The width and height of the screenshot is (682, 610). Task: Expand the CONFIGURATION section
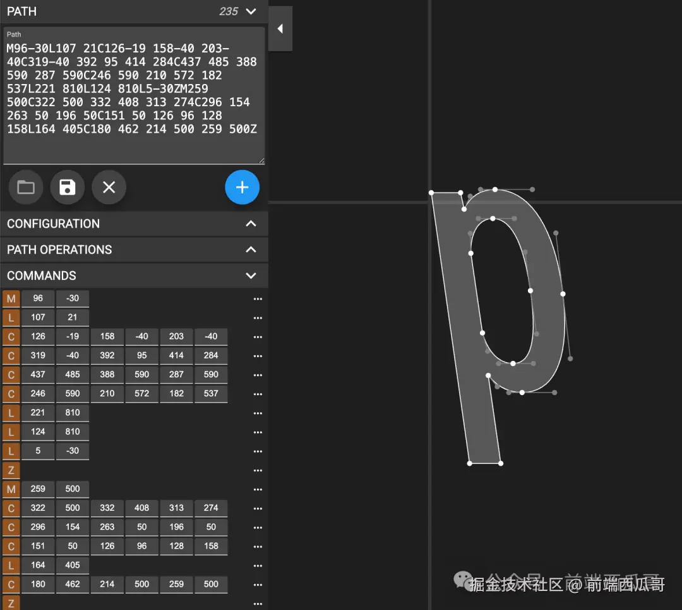click(134, 224)
